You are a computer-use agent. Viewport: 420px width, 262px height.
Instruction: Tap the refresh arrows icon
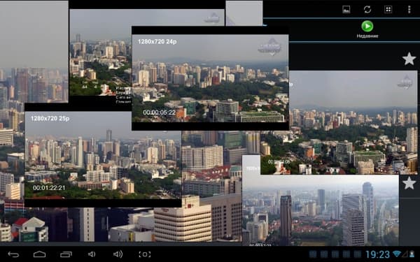[x=367, y=9]
